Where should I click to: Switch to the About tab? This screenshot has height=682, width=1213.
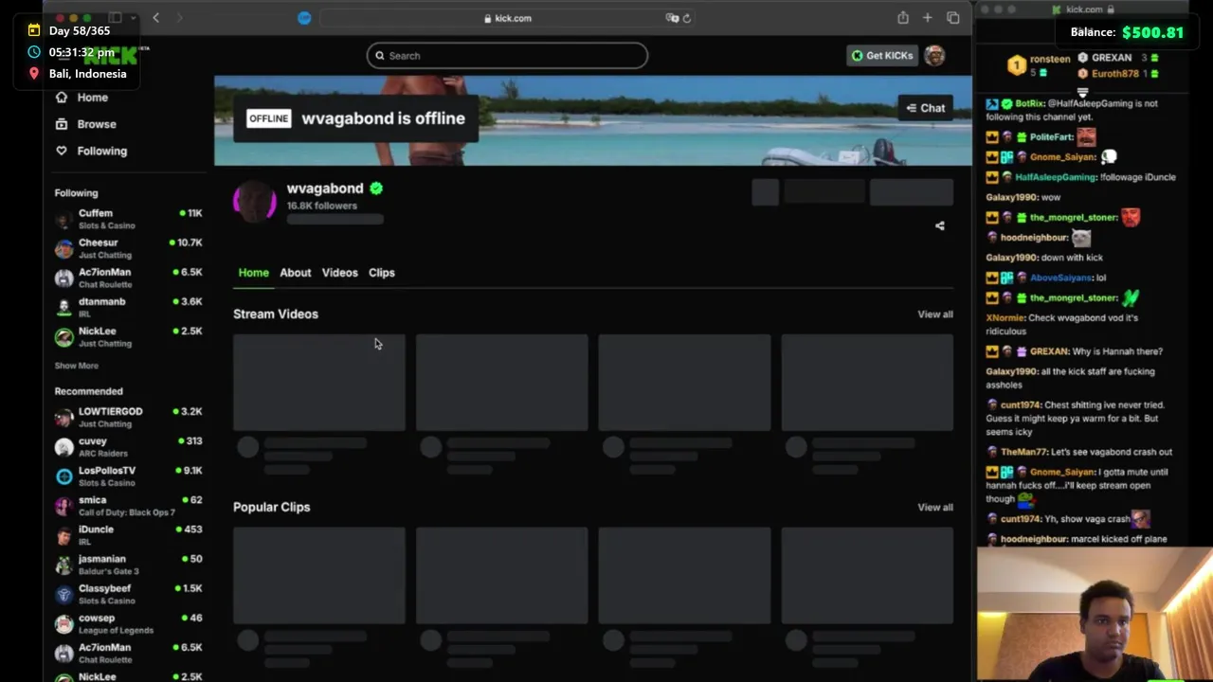[x=295, y=273]
